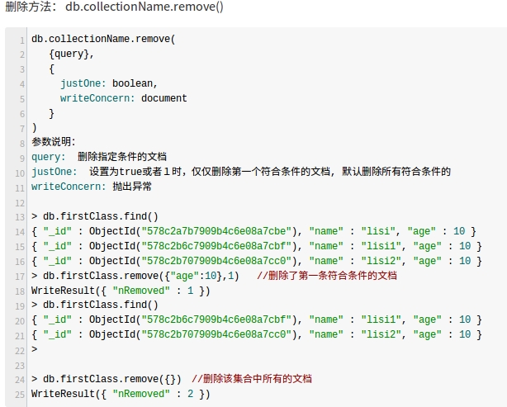
Task: Click the "lisi2" name value on line 16
Action: pos(381,261)
